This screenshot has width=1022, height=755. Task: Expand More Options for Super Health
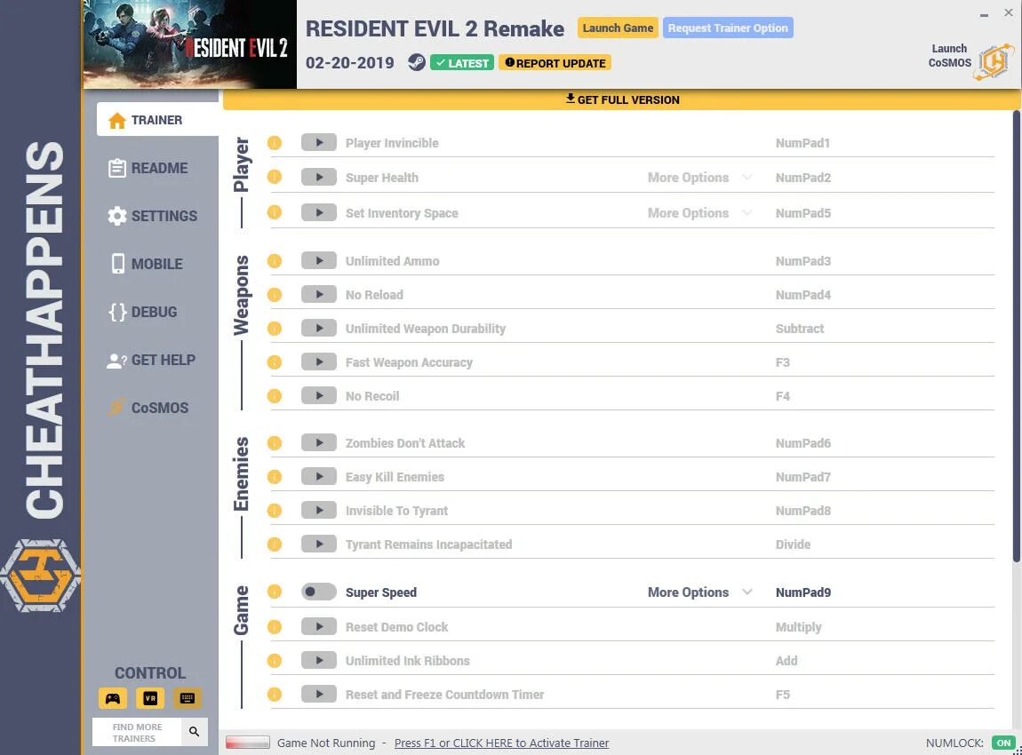click(700, 177)
